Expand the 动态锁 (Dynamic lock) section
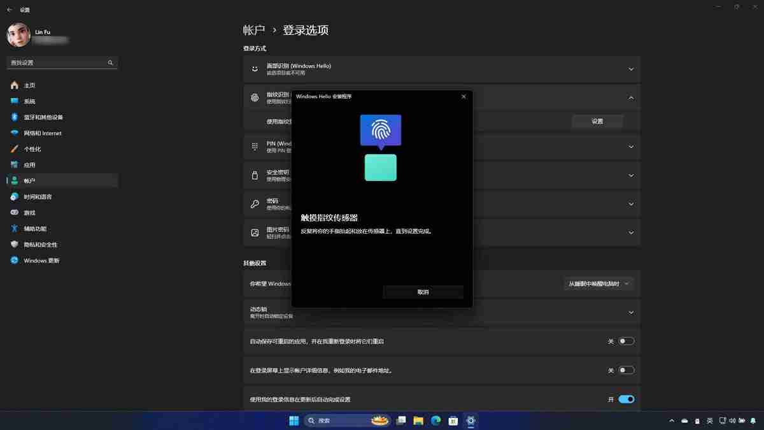Image resolution: width=764 pixels, height=430 pixels. tap(630, 312)
